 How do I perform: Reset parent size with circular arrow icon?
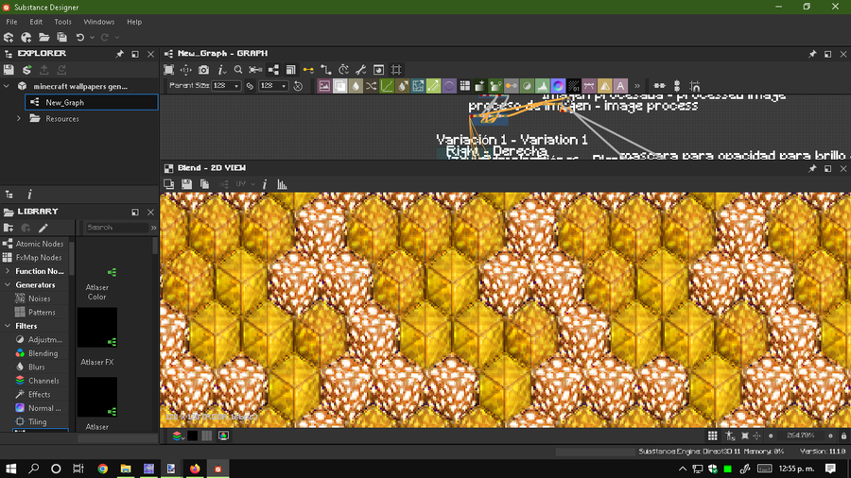[x=298, y=86]
